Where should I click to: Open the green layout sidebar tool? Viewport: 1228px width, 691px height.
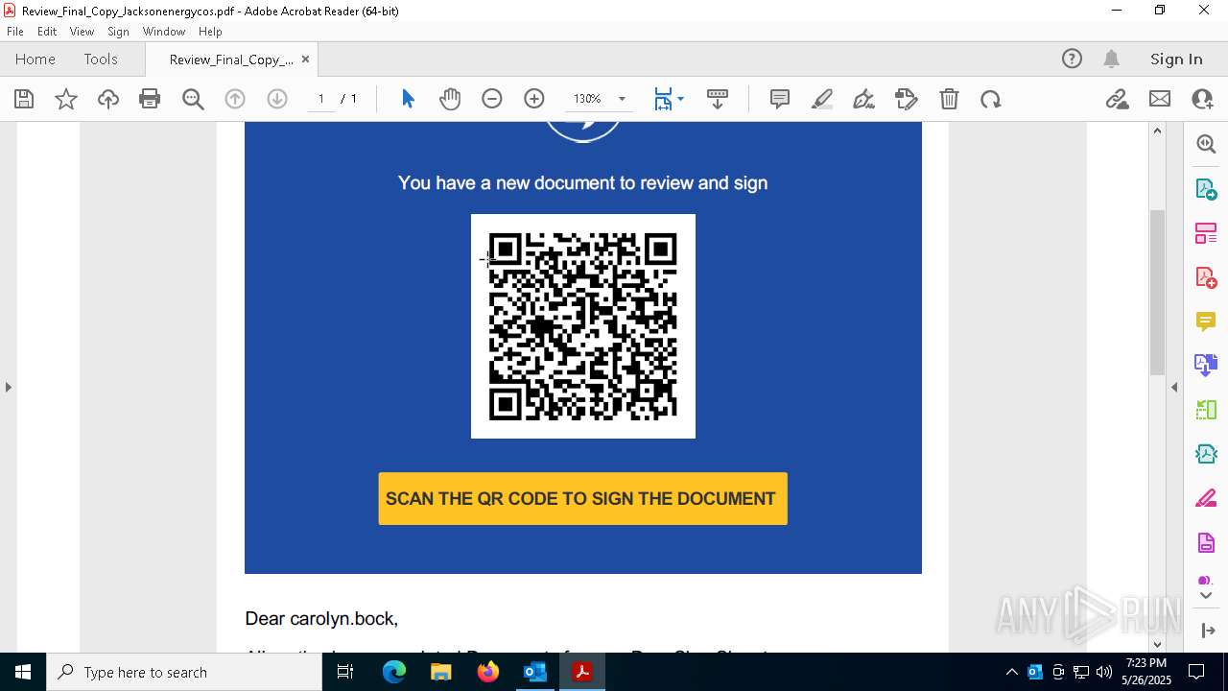click(x=1206, y=410)
